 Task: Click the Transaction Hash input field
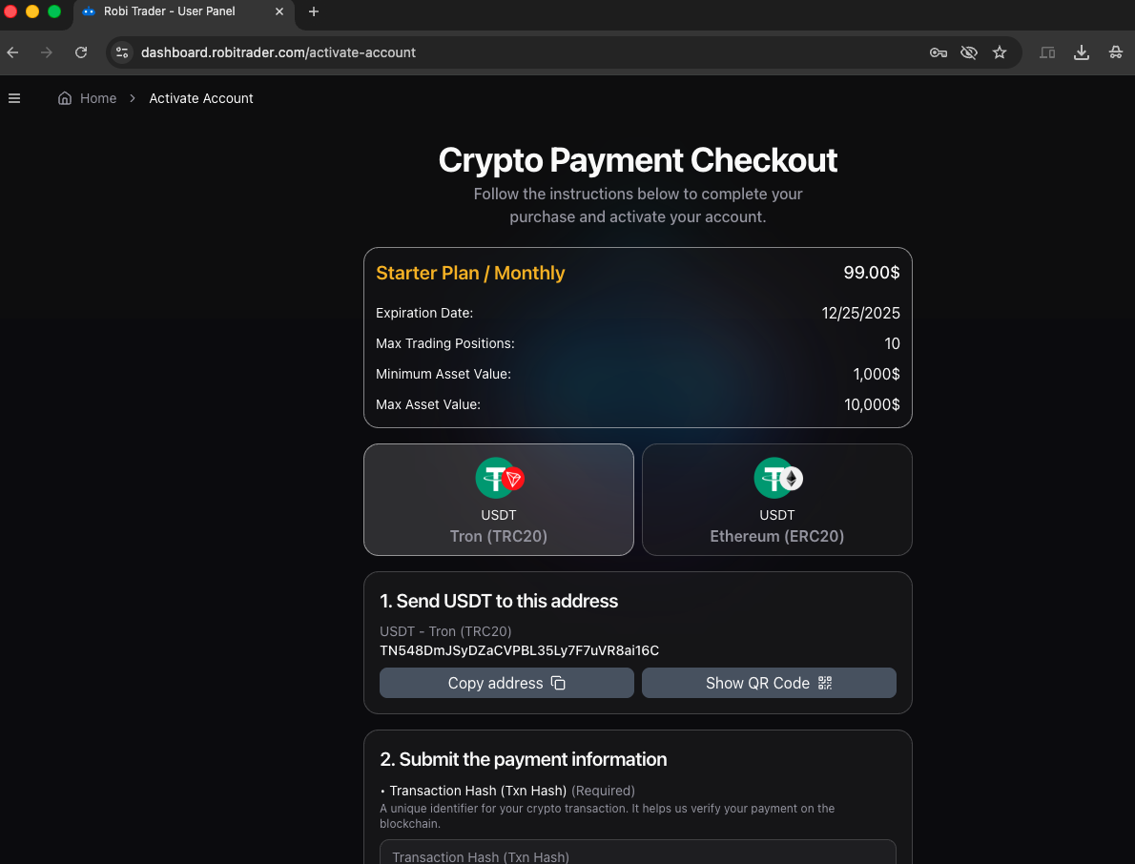[637, 854]
